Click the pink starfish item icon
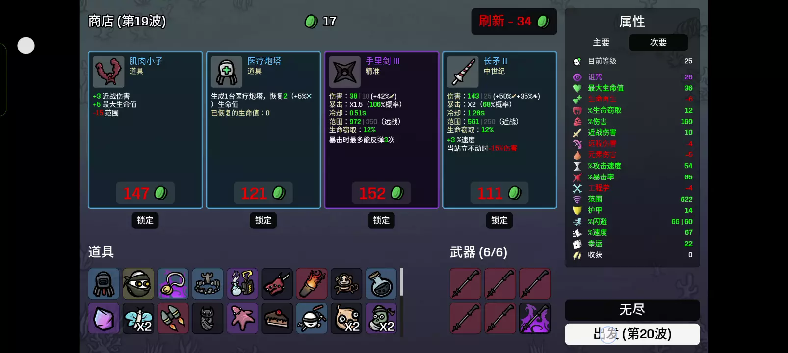Image resolution: width=788 pixels, height=353 pixels. point(242,318)
